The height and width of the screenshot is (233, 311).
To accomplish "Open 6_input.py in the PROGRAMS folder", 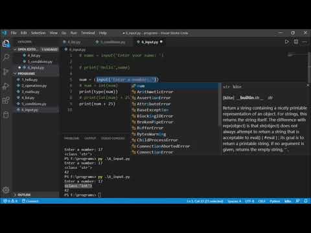I will pyautogui.click(x=36, y=110).
